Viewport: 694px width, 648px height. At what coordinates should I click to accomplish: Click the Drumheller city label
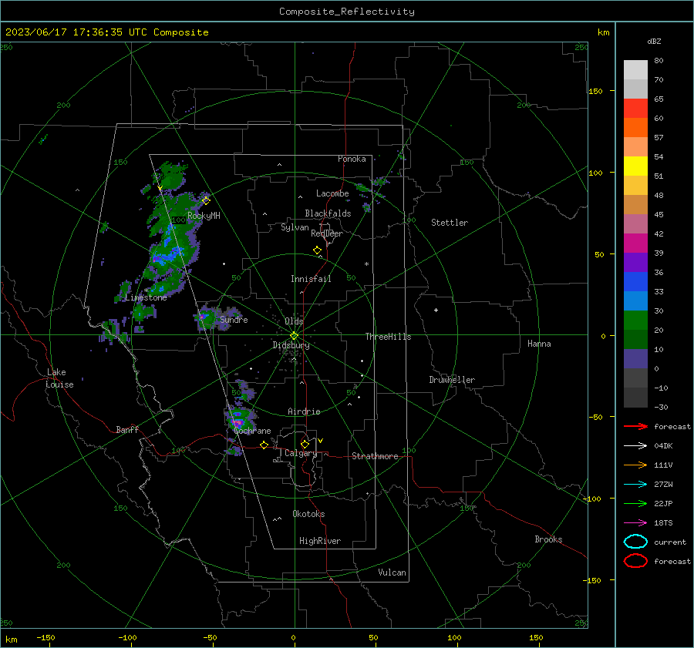(x=452, y=380)
